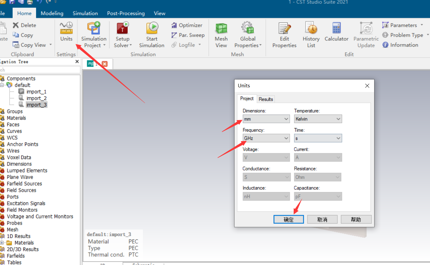This screenshot has height=265, width=430.
Task: Close the Navigation Tree panel
Action: click(77, 61)
